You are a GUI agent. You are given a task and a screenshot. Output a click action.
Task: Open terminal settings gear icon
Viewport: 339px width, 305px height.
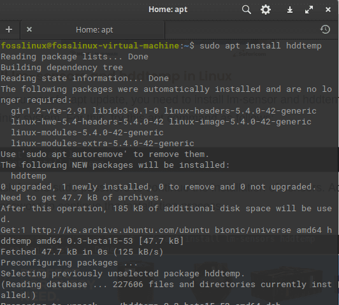point(266,10)
